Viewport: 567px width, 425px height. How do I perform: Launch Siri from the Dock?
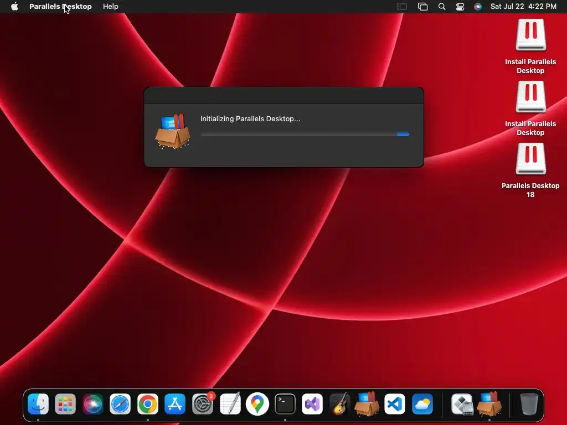click(x=93, y=403)
